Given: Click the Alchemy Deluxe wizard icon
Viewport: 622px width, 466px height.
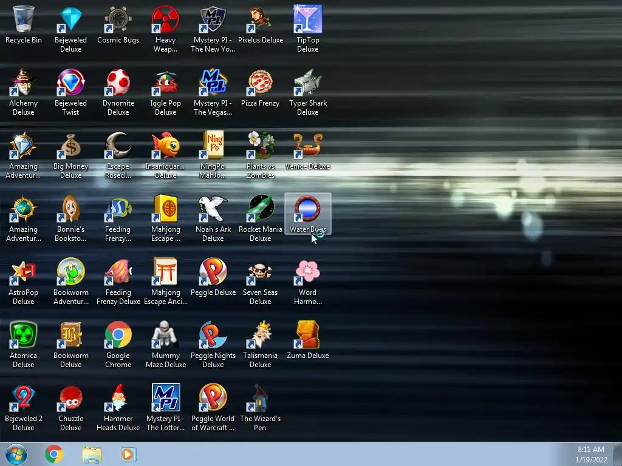Looking at the screenshot, I should (x=24, y=82).
